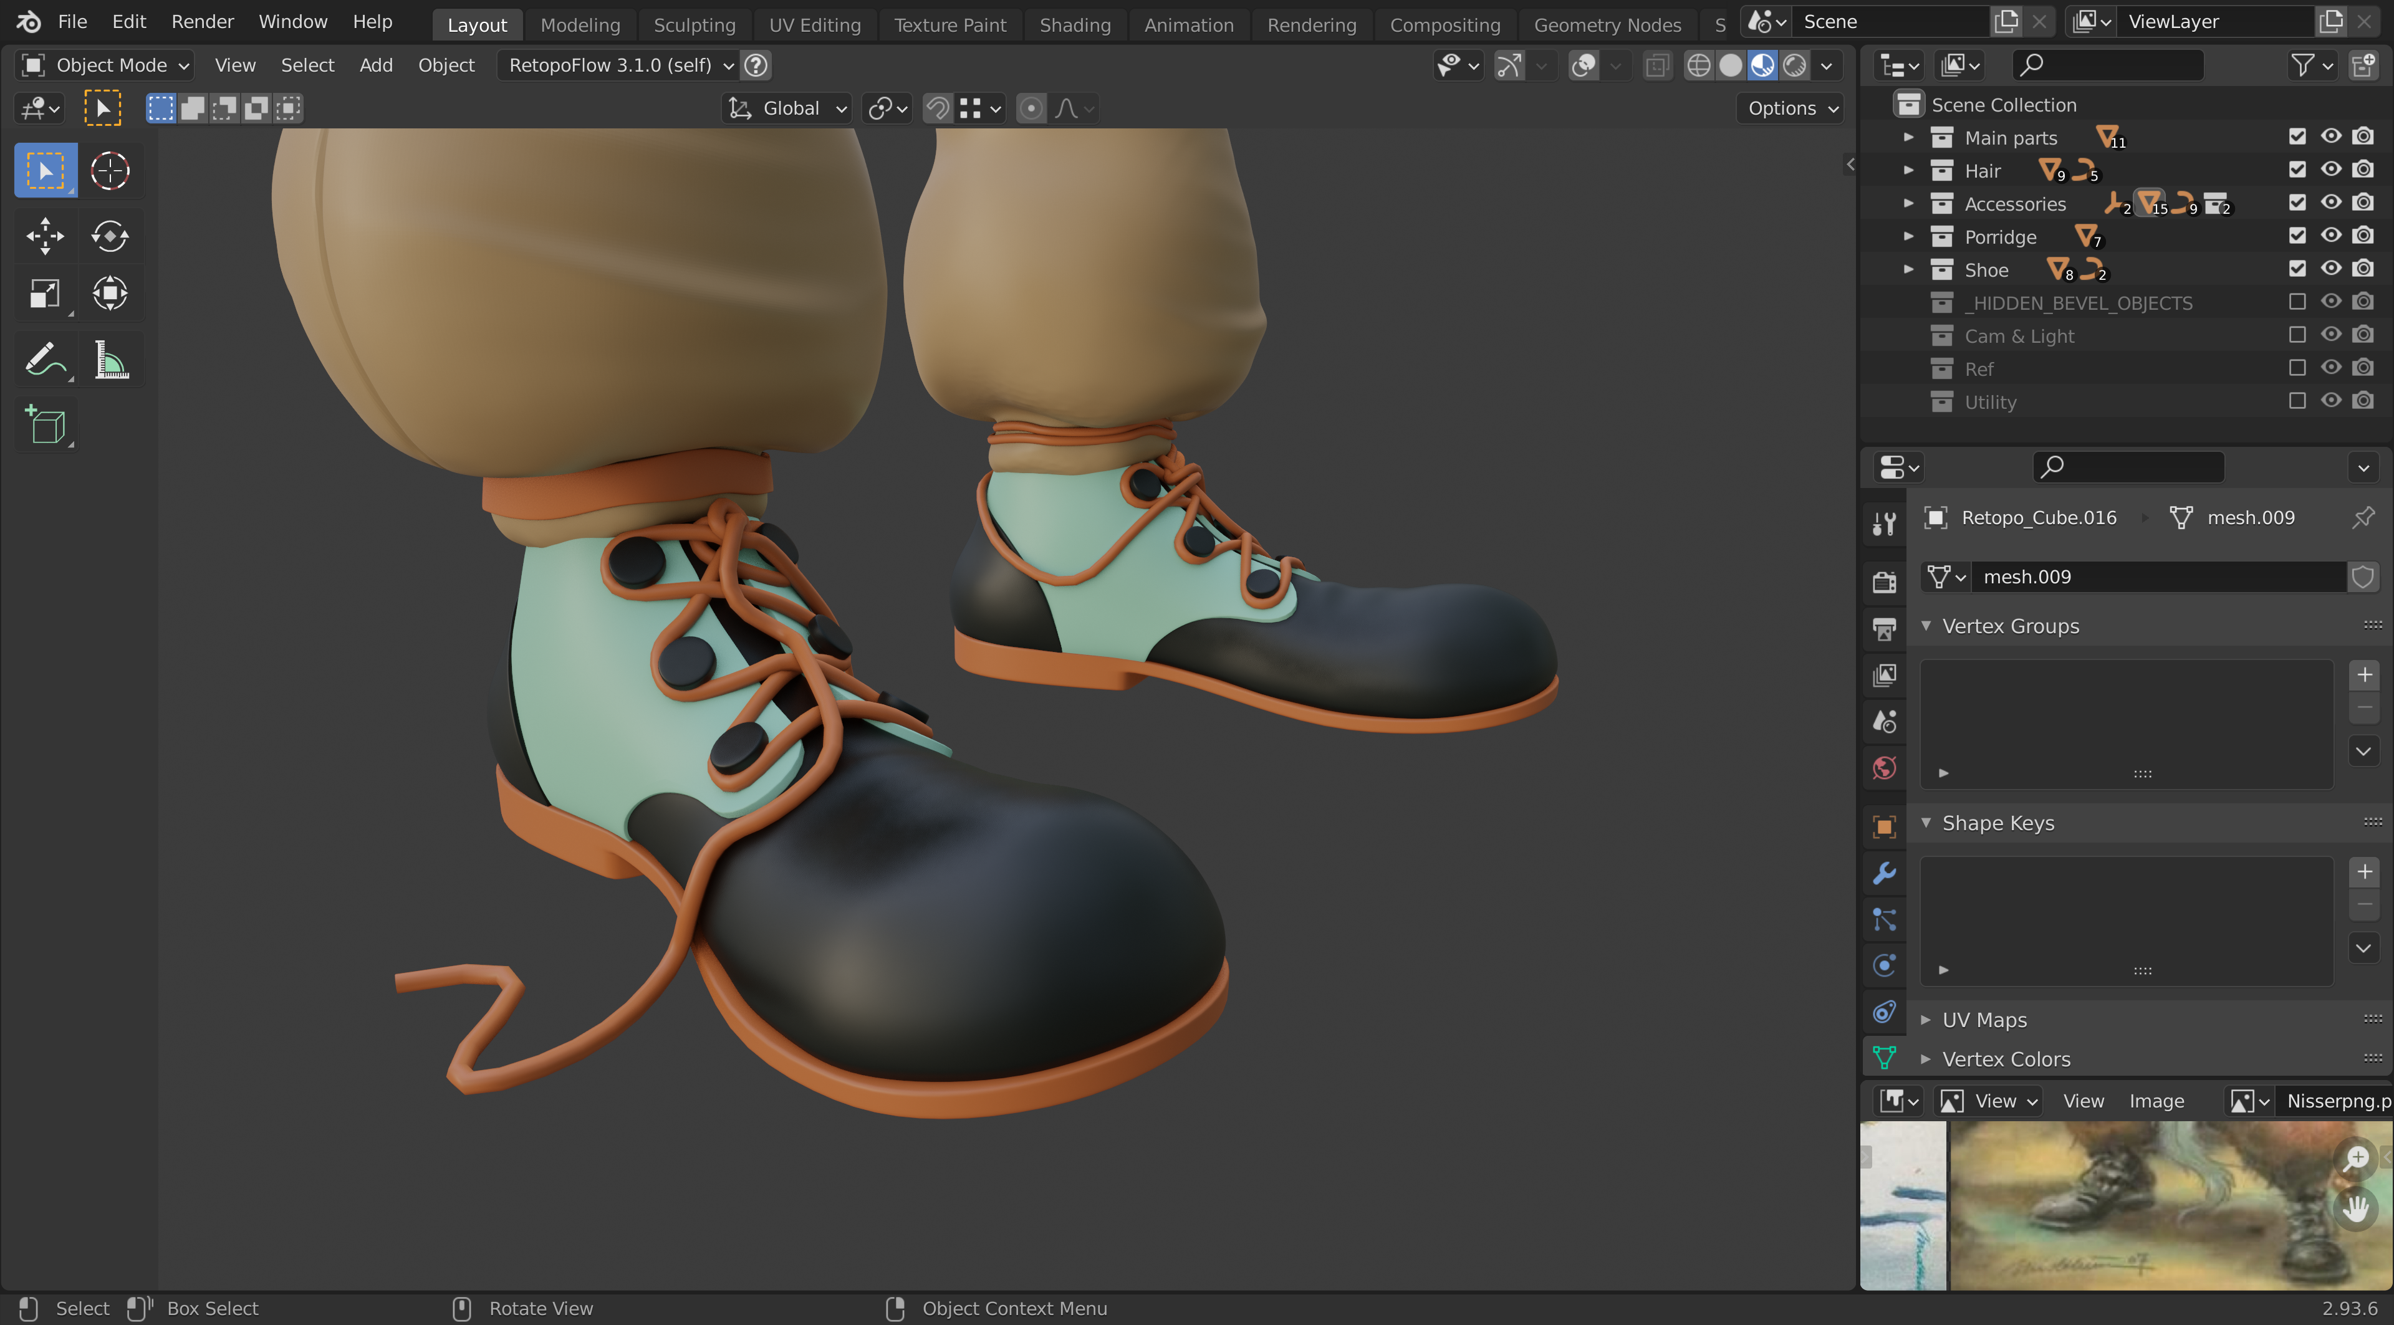The image size is (2394, 1325).
Task: Enable the Cam & Light collection checkbox
Action: pyautogui.click(x=2297, y=335)
